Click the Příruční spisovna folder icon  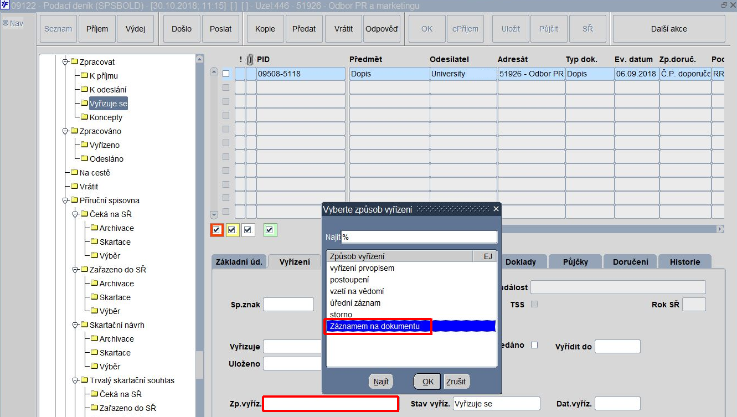(74, 200)
